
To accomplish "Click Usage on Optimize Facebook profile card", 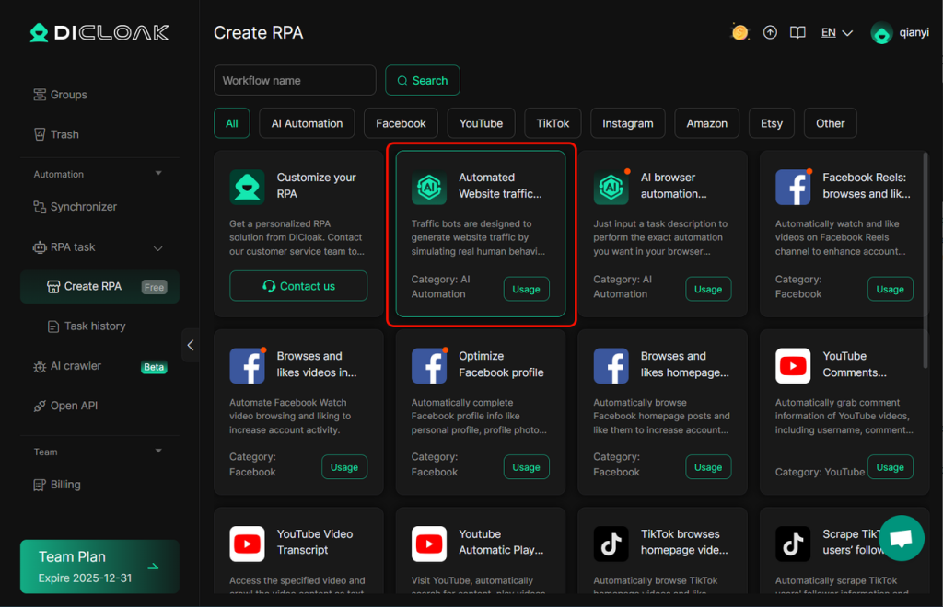I will pyautogui.click(x=526, y=467).
